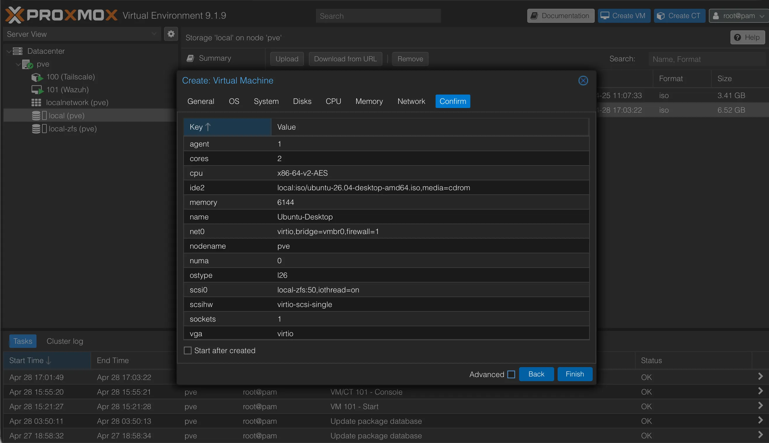Select the ide2 row in summary
Image resolution: width=769 pixels, height=443 pixels.
[386, 188]
